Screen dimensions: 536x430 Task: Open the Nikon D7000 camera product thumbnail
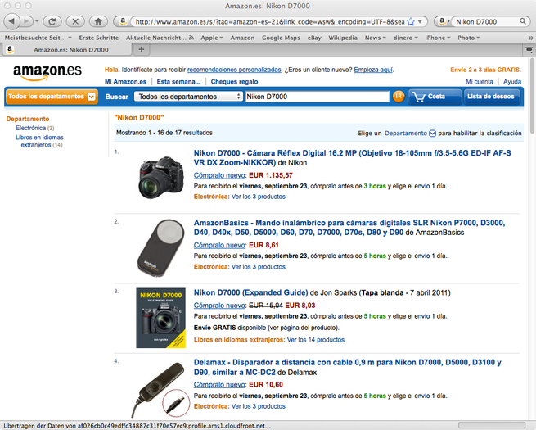tap(160, 178)
